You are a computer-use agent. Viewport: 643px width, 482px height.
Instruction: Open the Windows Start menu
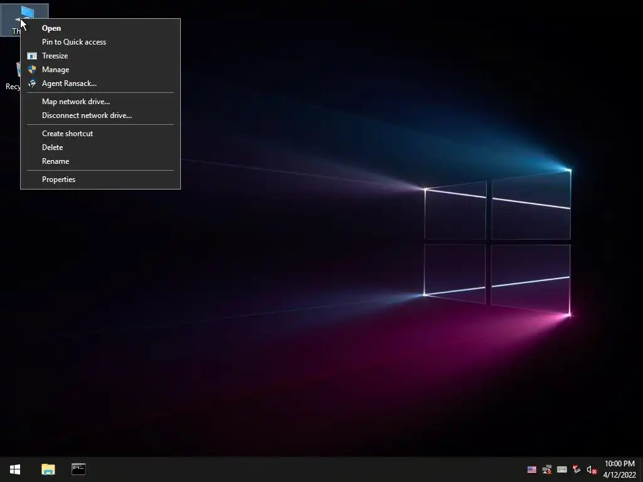point(15,469)
